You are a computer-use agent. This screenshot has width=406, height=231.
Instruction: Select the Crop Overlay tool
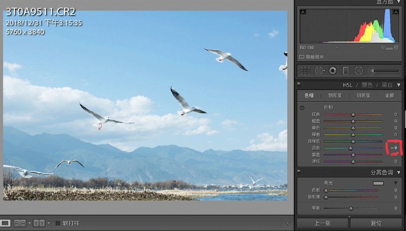pos(306,71)
